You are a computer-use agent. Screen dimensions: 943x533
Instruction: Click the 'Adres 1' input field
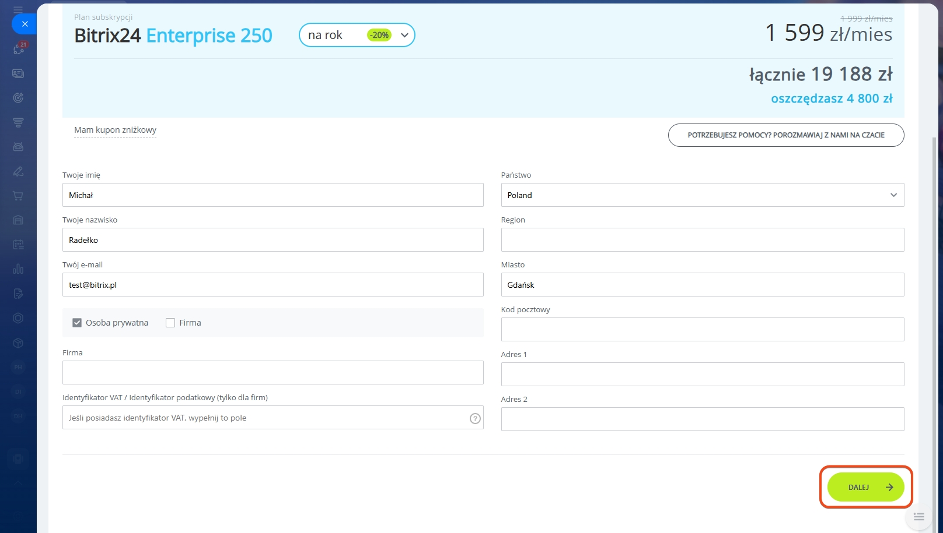tap(703, 375)
